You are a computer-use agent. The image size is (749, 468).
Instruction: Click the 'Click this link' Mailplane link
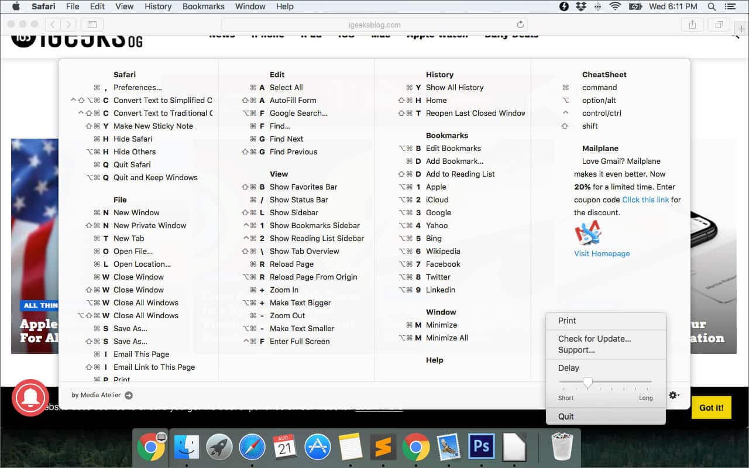click(x=645, y=199)
